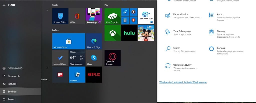Open the Microsoft Store tile
The image size is (256, 103).
68,41
